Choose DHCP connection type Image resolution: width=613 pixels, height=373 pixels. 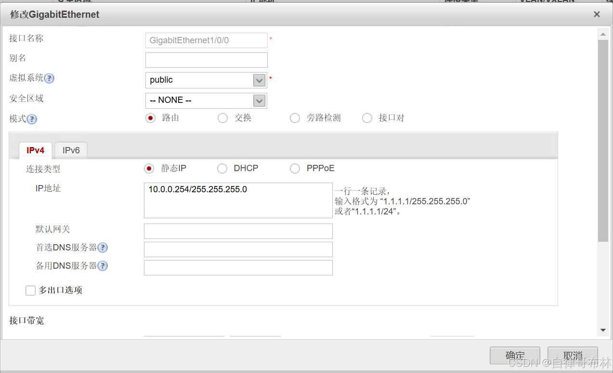(x=222, y=169)
